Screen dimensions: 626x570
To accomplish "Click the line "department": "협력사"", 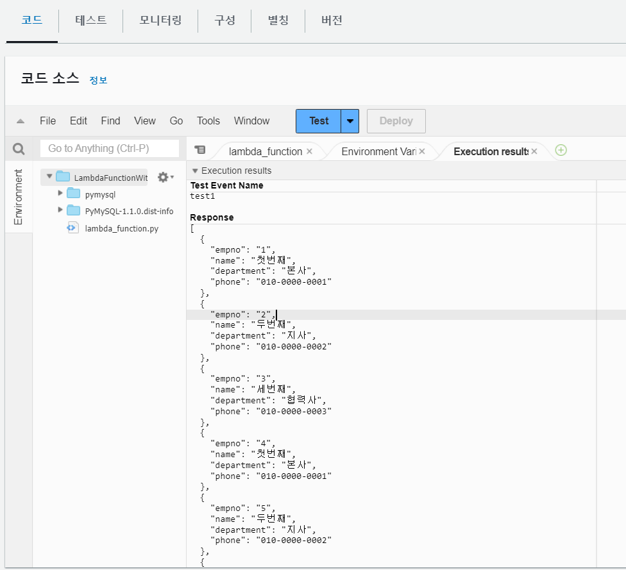I will [x=268, y=400].
